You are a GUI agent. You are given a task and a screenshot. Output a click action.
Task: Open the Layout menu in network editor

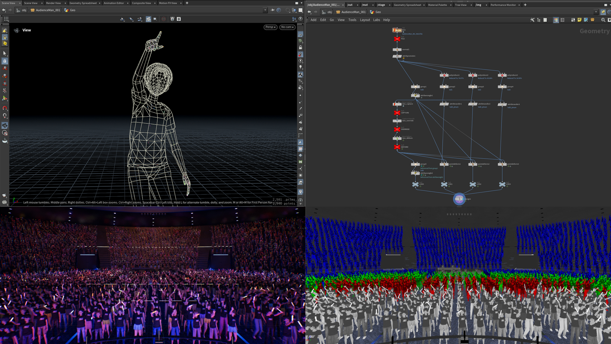click(x=365, y=20)
